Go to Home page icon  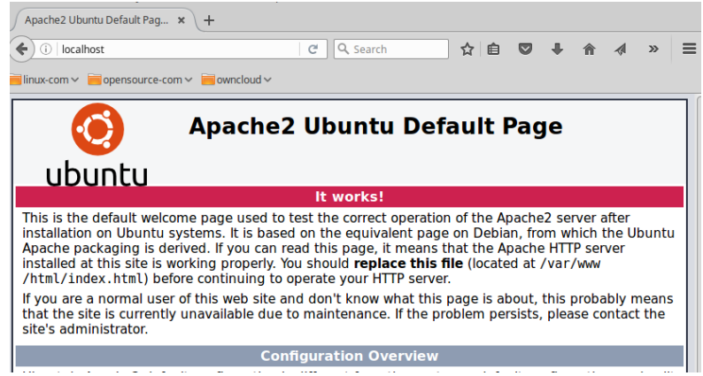pos(589,49)
